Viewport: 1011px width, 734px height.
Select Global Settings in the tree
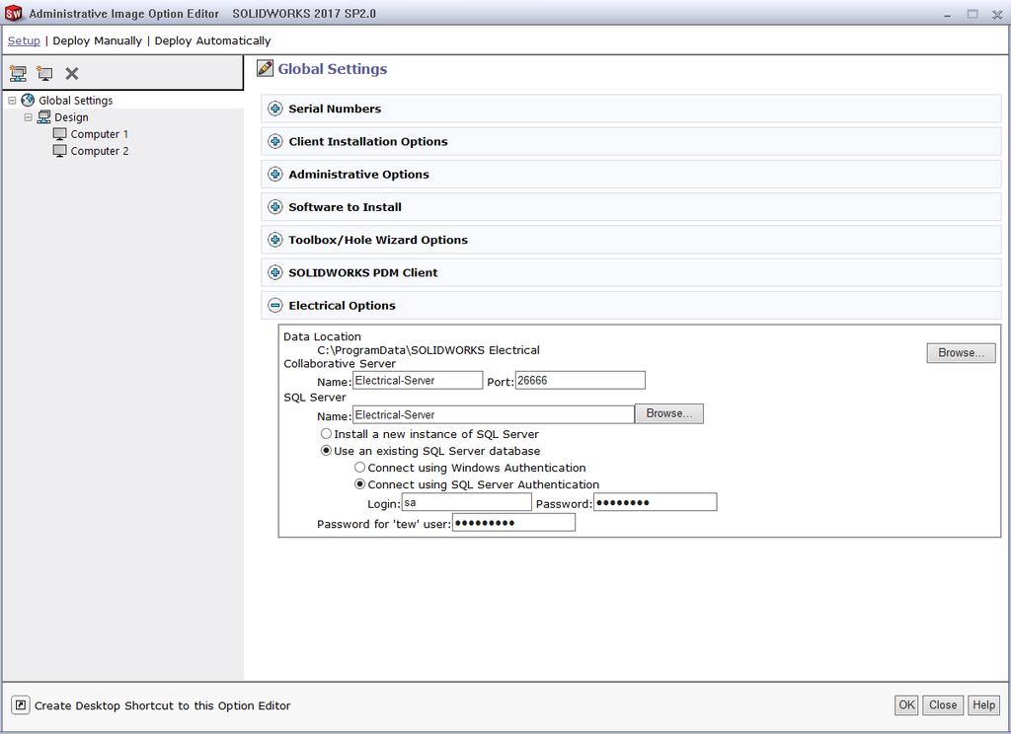point(75,101)
